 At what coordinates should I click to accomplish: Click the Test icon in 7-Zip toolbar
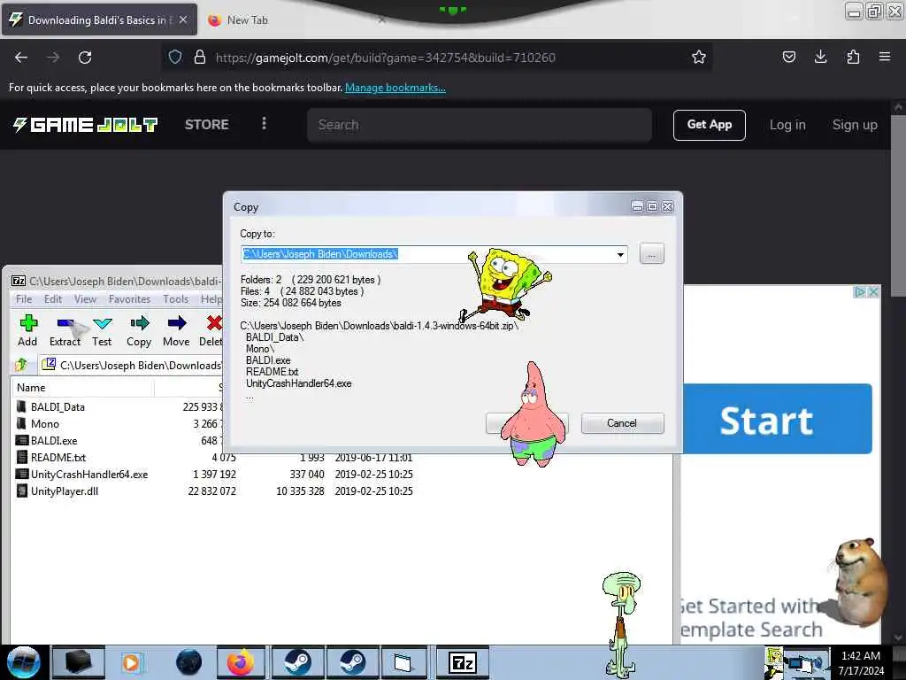point(103,322)
